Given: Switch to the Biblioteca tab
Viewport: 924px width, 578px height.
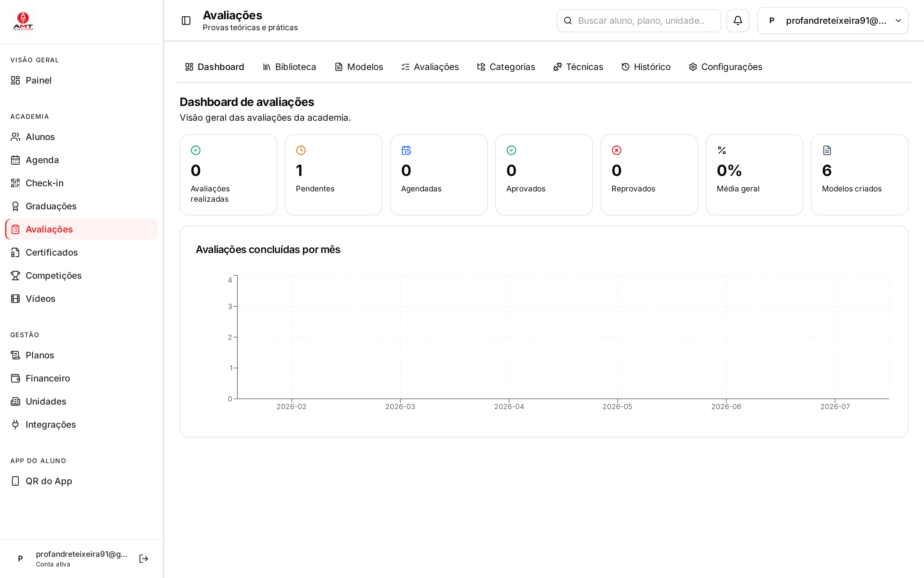Looking at the screenshot, I should click(289, 67).
